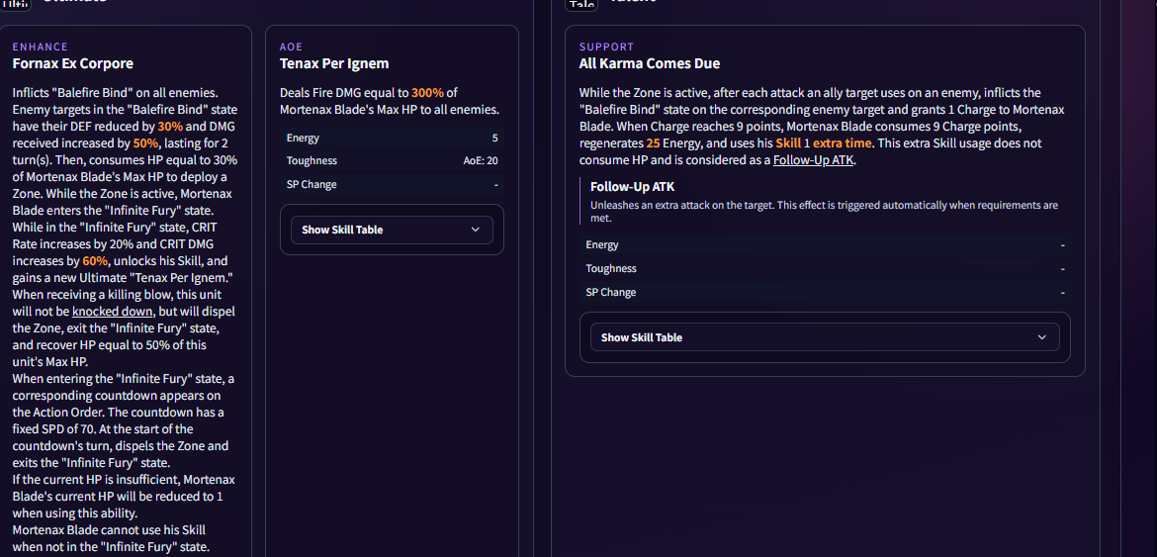Screen dimensions: 1157x557
Task: Click Energy row in All Karma Comes Due card
Action: click(825, 245)
